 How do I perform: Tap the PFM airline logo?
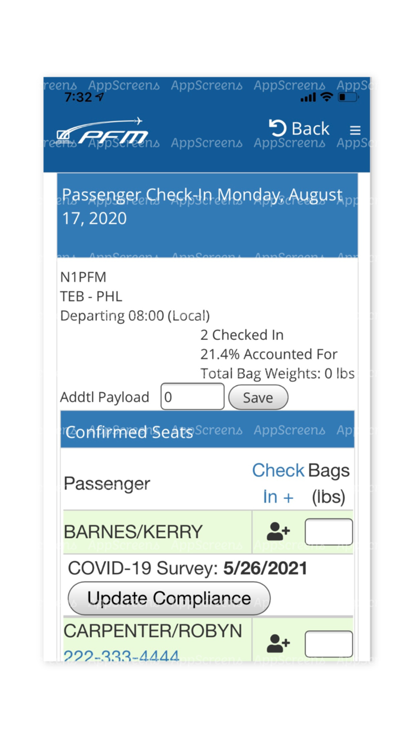click(102, 131)
